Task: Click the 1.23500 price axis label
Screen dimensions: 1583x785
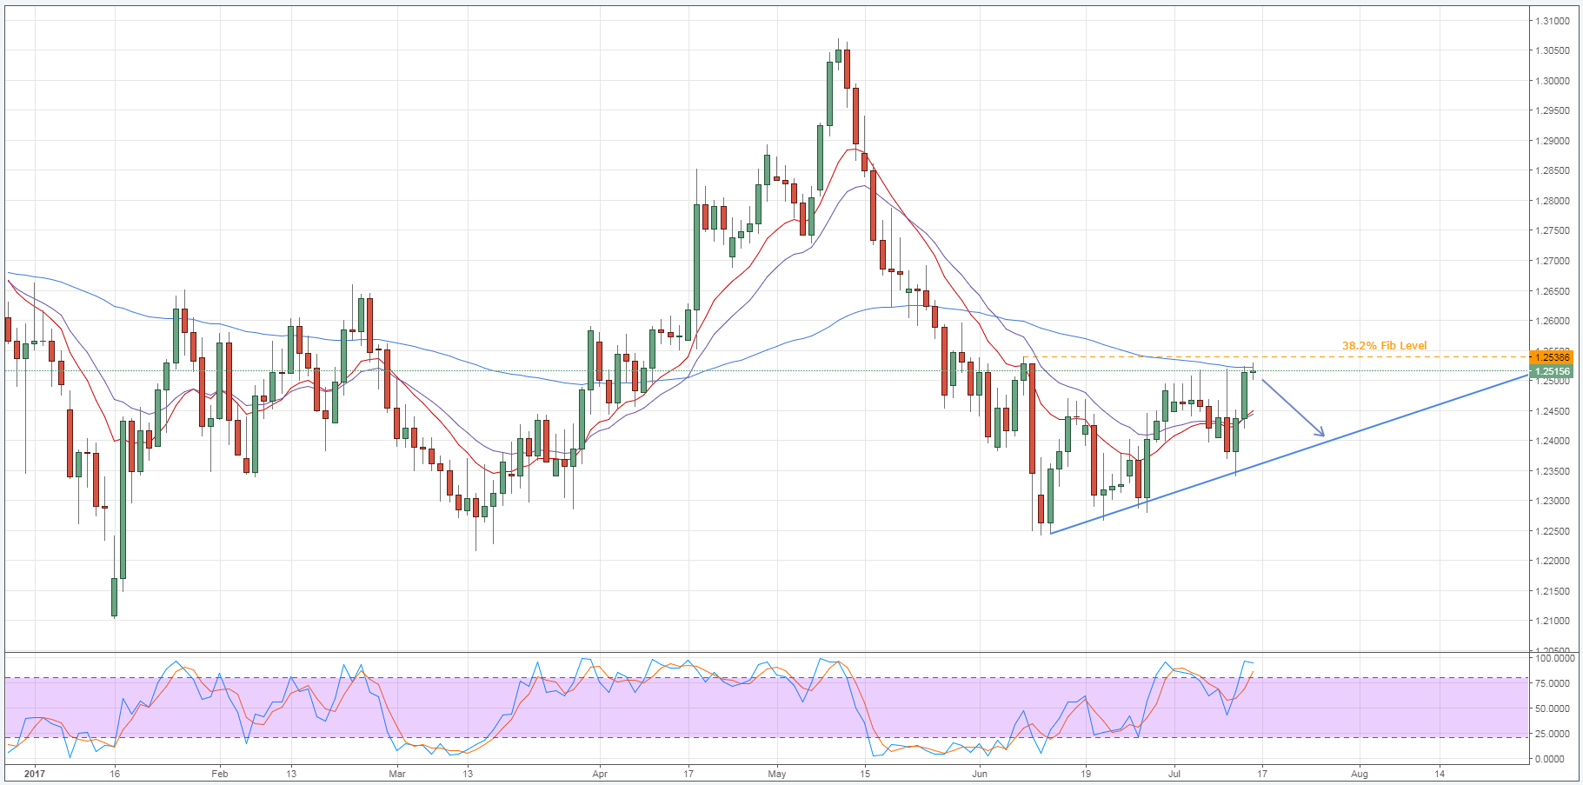Action: tap(1553, 471)
